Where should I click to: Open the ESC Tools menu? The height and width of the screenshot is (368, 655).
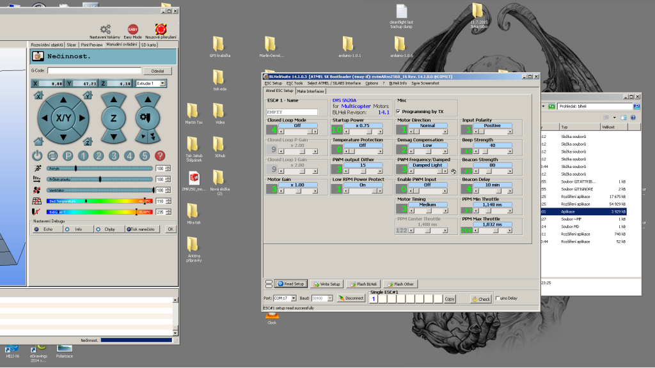pos(294,83)
